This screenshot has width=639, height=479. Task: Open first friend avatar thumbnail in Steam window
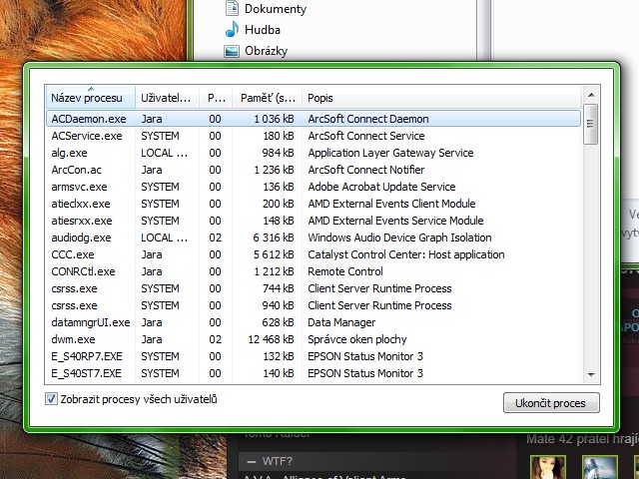(548, 467)
